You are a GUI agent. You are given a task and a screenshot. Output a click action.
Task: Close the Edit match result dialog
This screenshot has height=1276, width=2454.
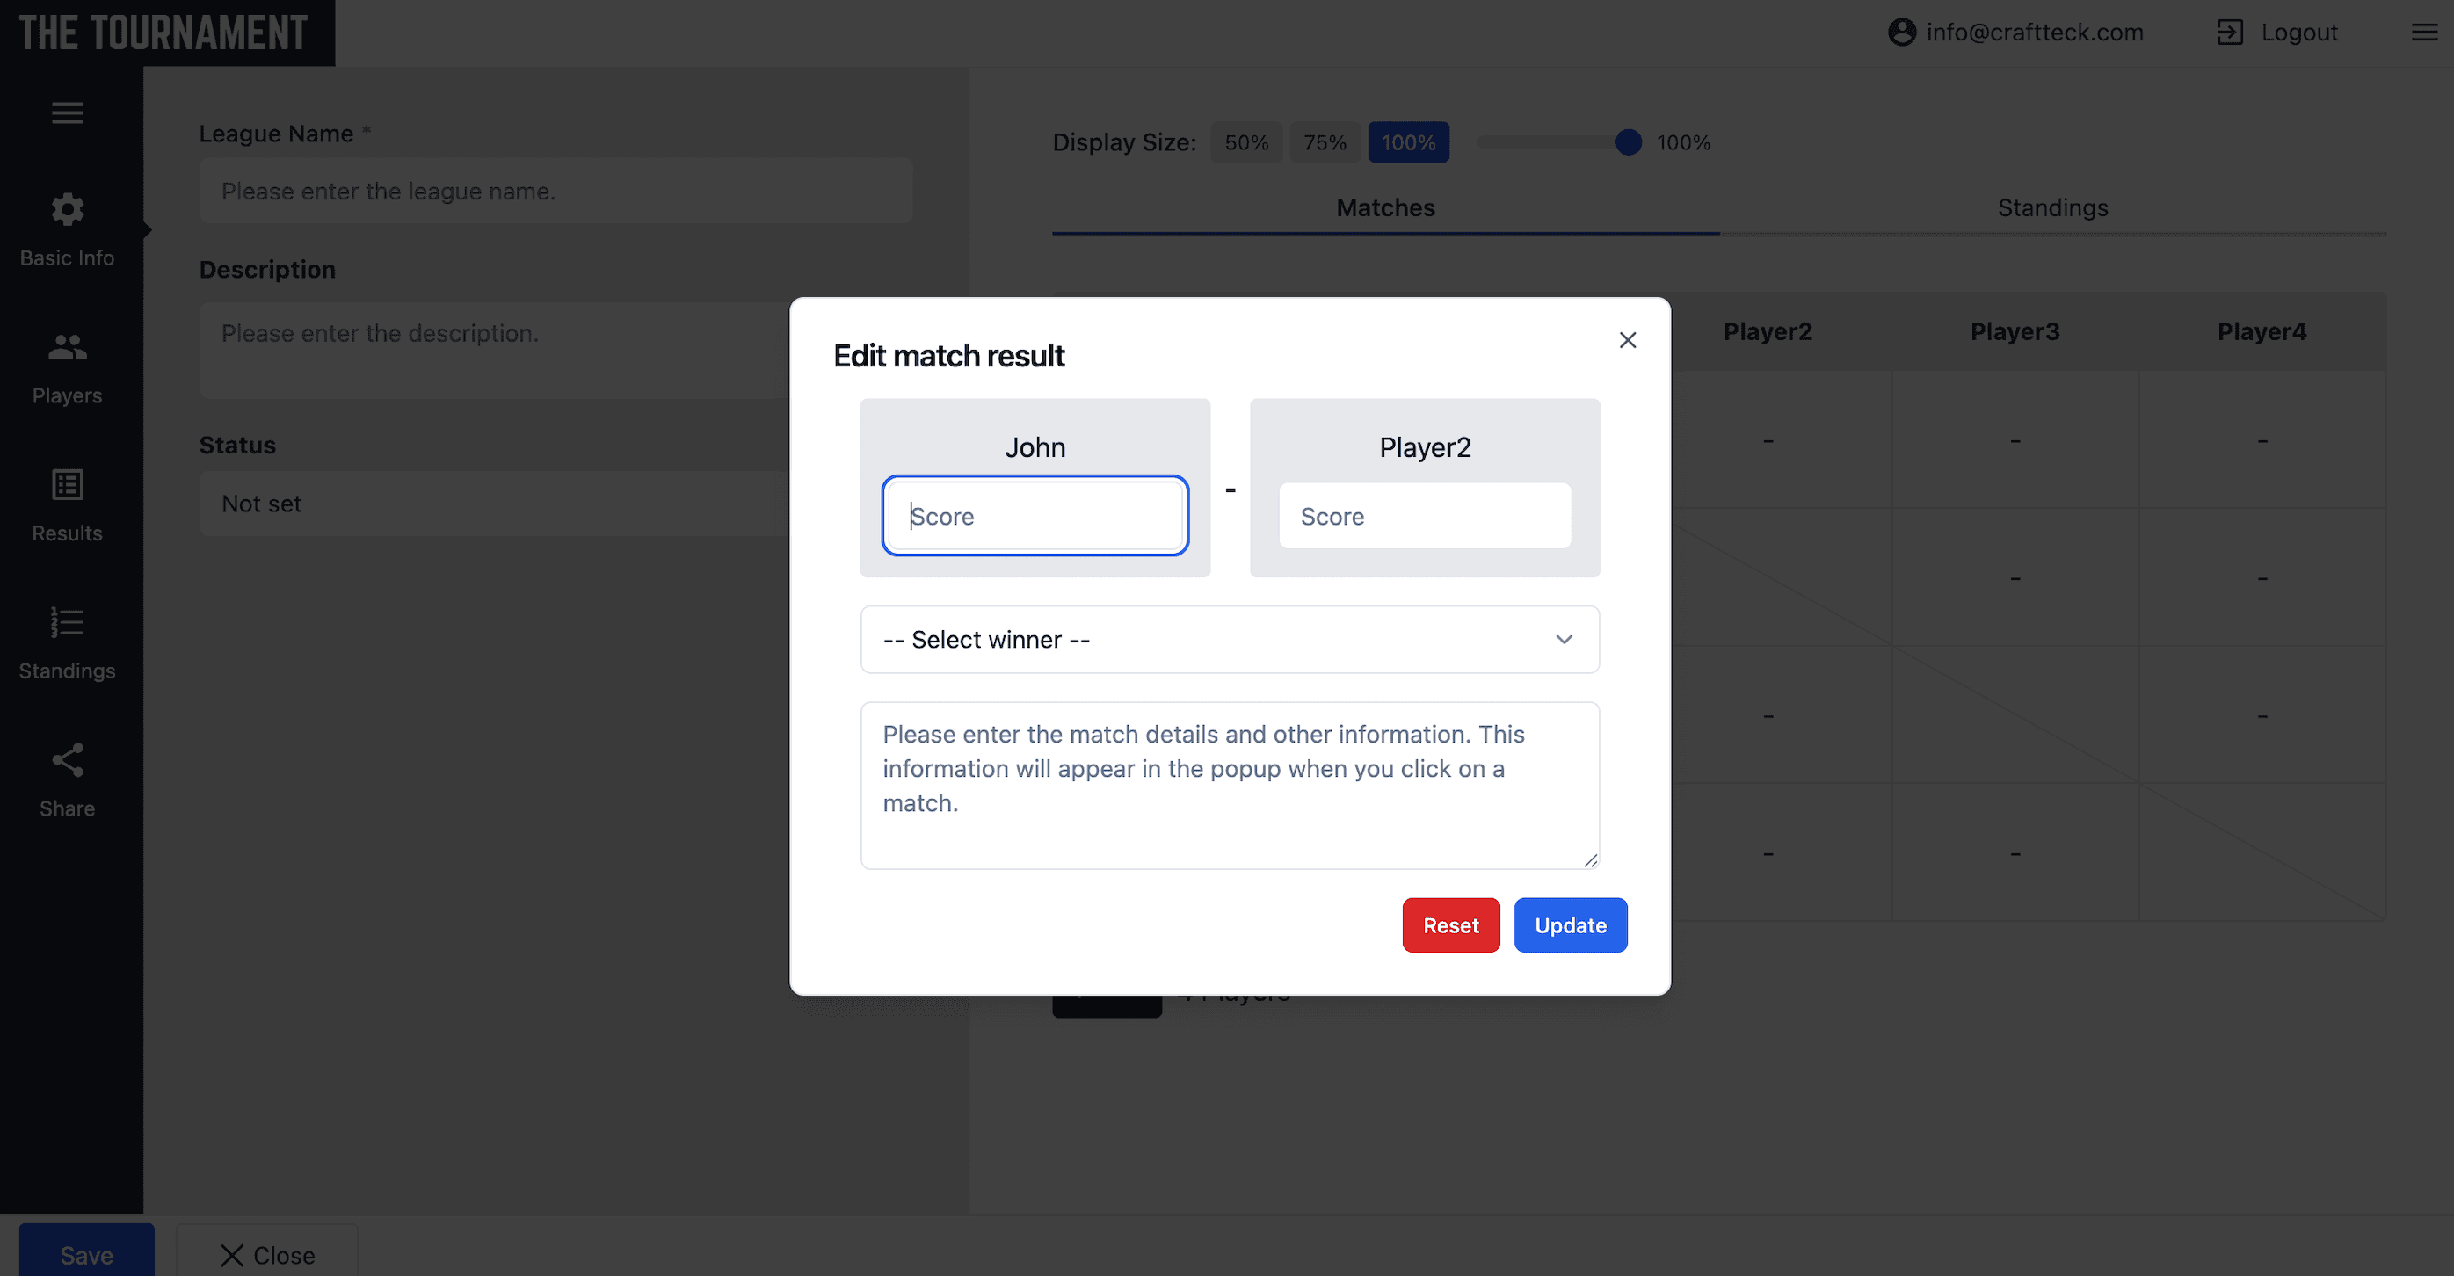1627,340
